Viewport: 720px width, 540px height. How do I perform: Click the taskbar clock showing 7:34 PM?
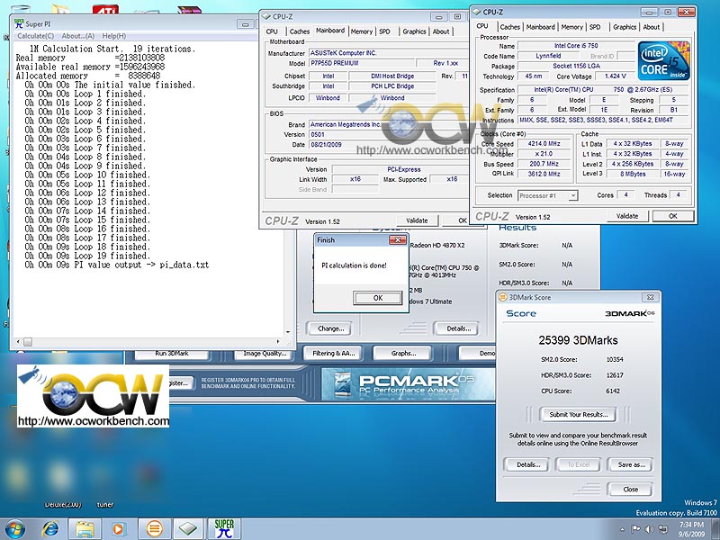coord(691,529)
